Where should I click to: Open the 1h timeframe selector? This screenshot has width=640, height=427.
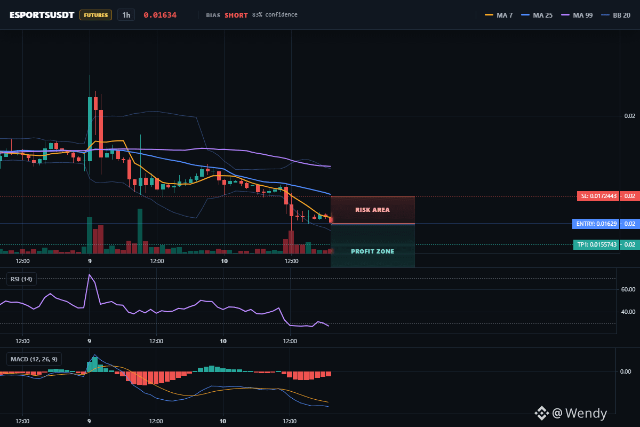click(126, 15)
